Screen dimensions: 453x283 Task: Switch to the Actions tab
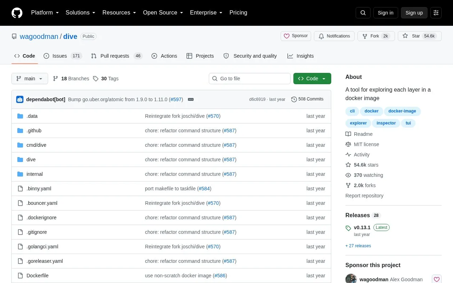coord(164,56)
